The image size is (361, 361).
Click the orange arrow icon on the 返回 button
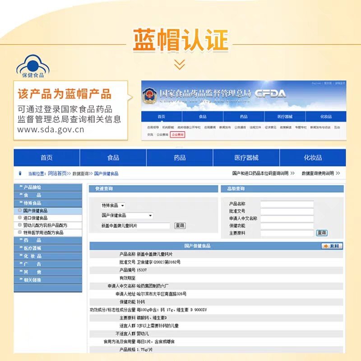(x=325, y=246)
